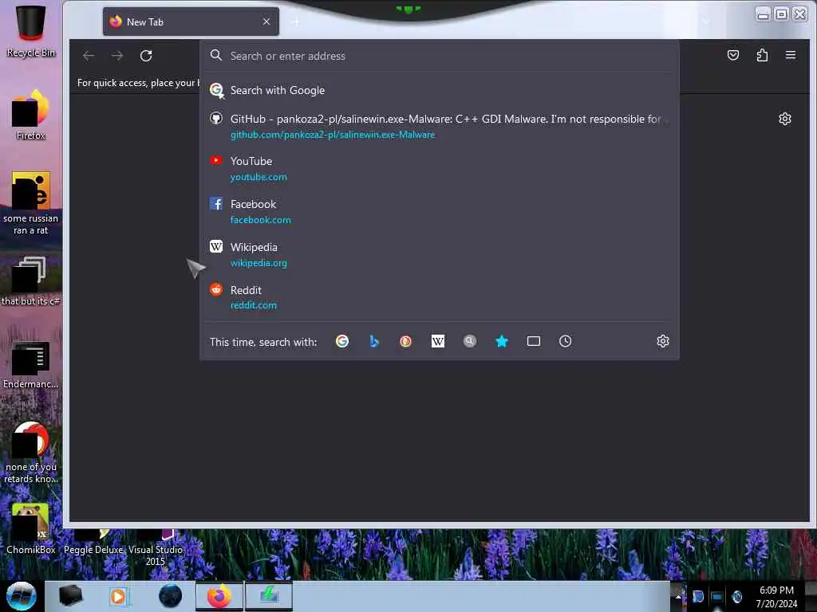Click the green arrow taskbar application
Image resolution: width=817 pixels, height=612 pixels.
tap(269, 596)
